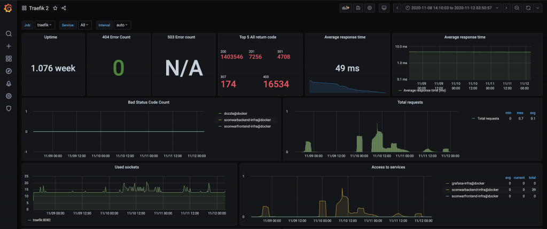Expand the Job traefik dropdown
This screenshot has width=547, height=229.
[45, 25]
